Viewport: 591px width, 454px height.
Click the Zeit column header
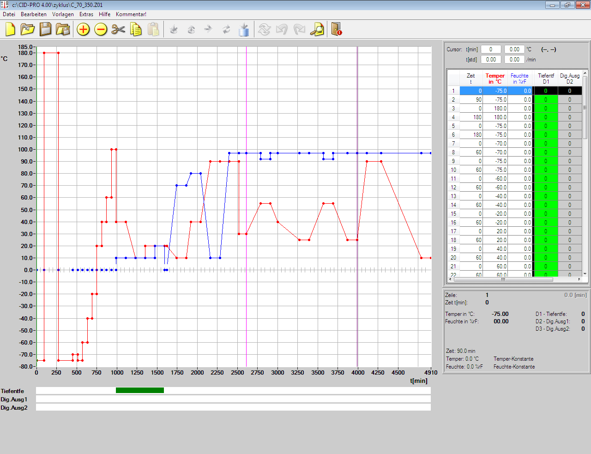click(471, 79)
